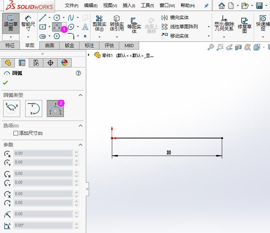
Task: Click Trim Entities (剪裁实体) tool
Action: tap(99, 23)
